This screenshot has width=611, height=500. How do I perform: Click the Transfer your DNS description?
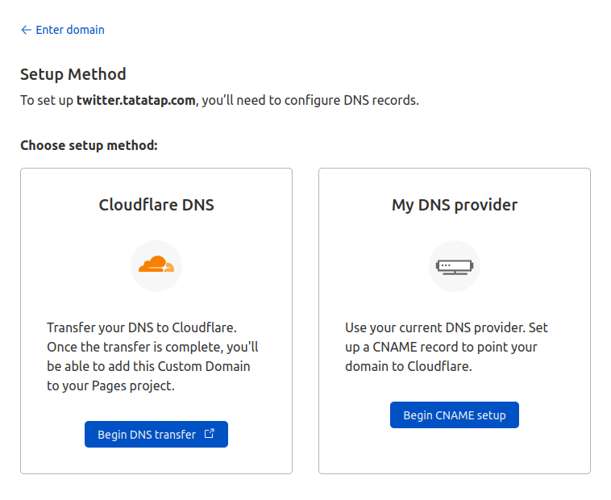click(153, 356)
